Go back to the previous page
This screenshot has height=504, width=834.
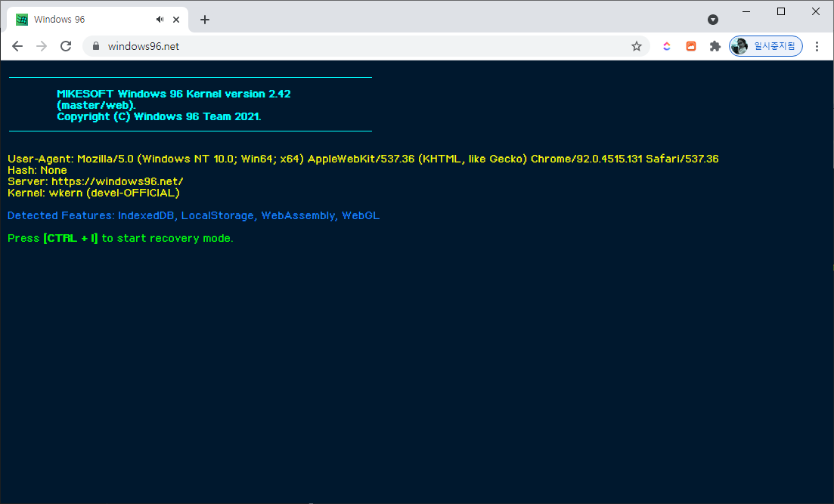[17, 46]
